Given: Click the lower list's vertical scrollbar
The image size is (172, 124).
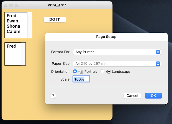Looking at the screenshot, I should click(23, 54).
